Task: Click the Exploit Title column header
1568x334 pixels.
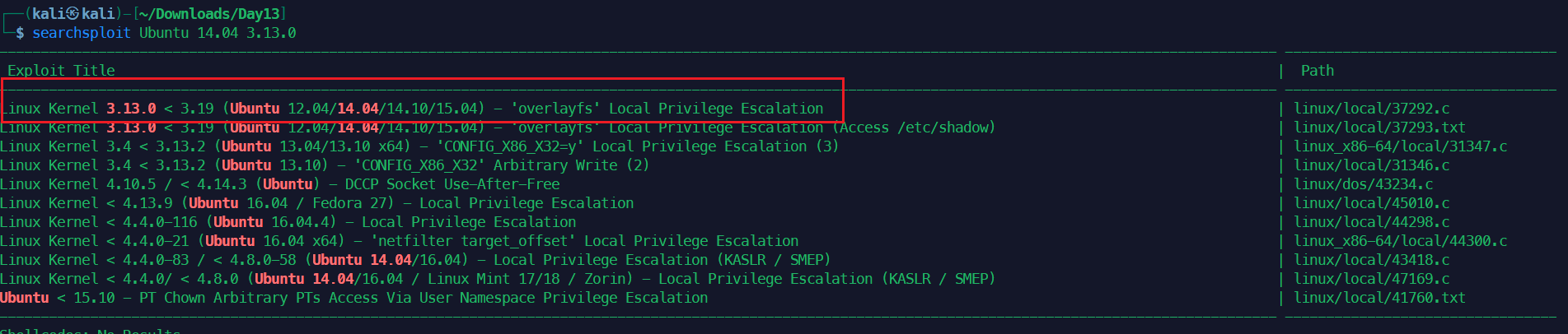Action: [61, 71]
